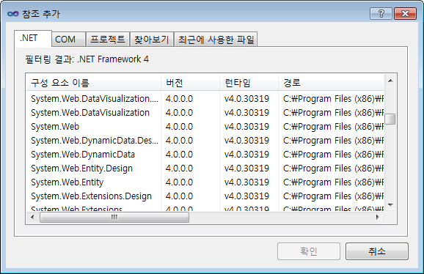
Task: Click path cell of System.Web.DataVisualization row
Action: (333, 113)
